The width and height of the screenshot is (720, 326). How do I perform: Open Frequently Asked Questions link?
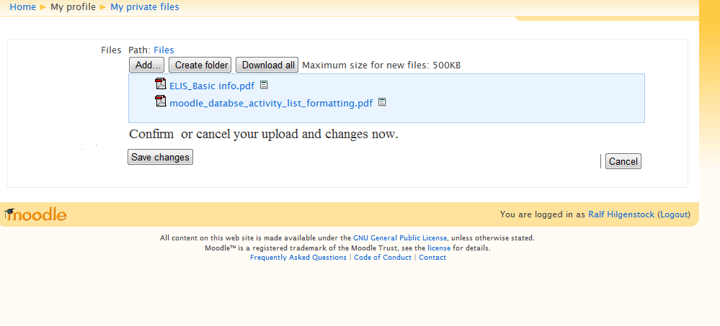(298, 257)
